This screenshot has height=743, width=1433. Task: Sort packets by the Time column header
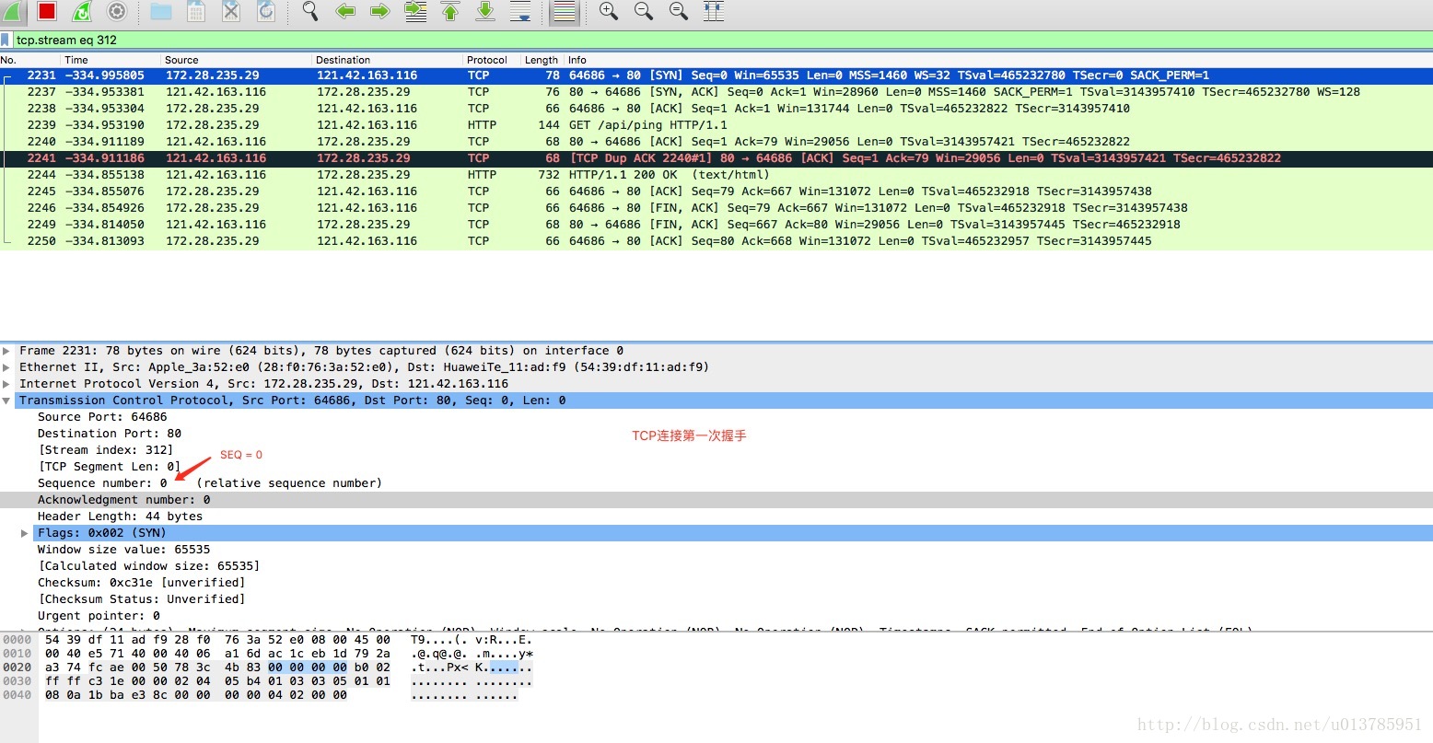111,60
